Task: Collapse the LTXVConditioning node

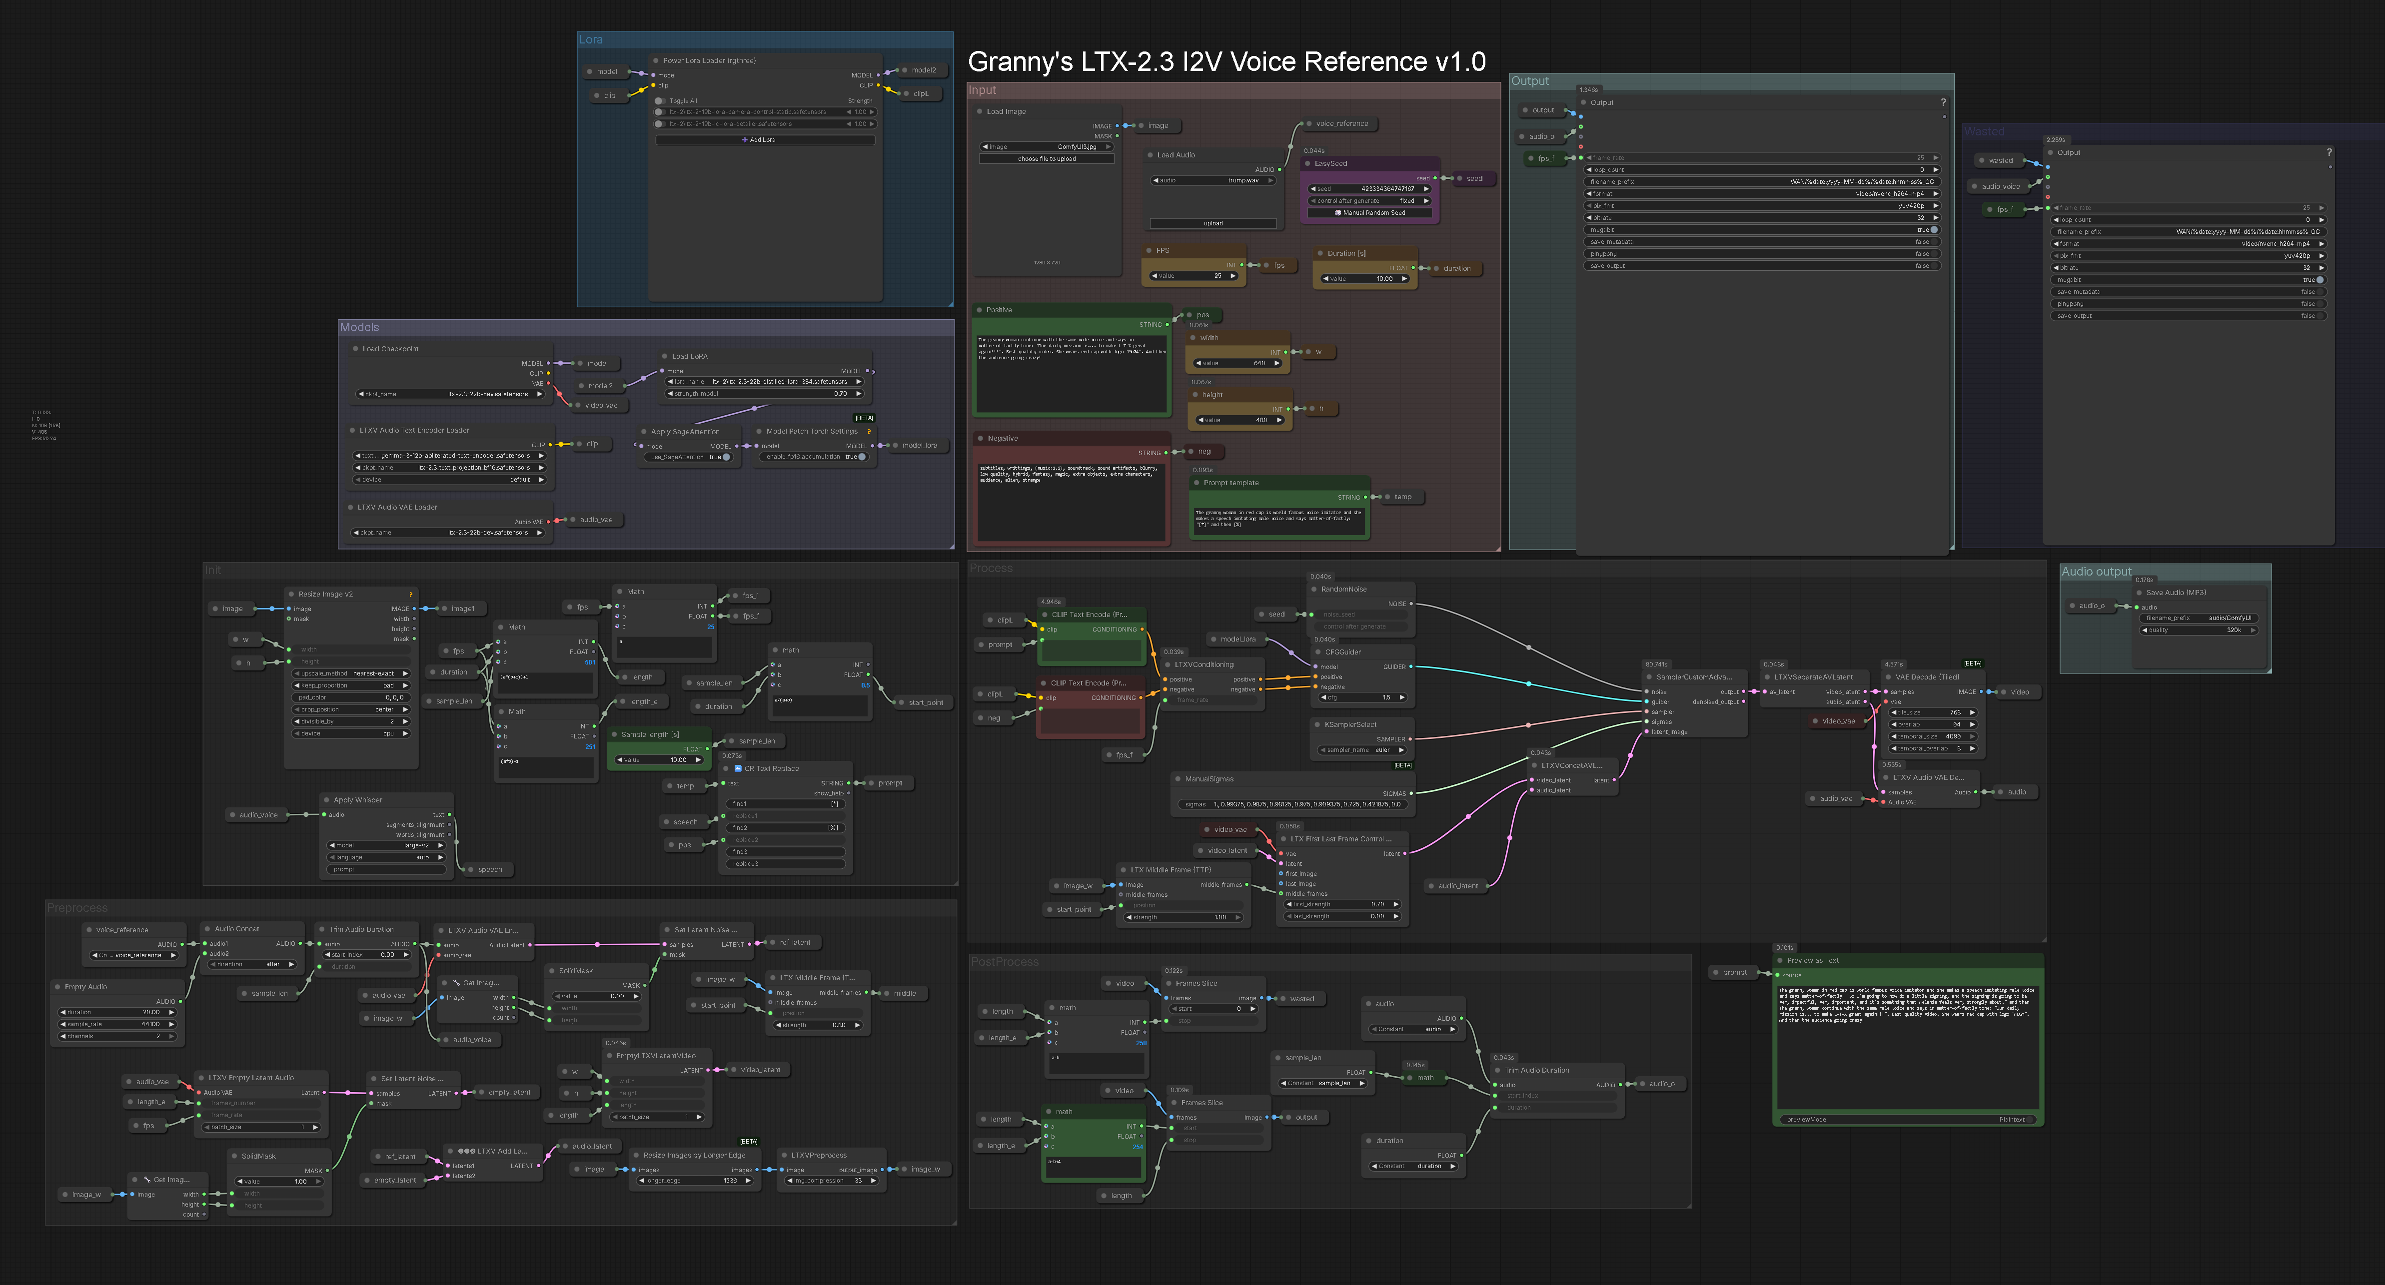Action: (1168, 664)
